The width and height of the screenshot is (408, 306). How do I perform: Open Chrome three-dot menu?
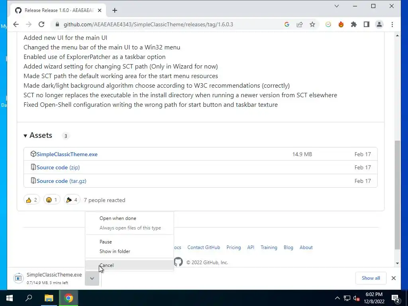(x=392, y=24)
